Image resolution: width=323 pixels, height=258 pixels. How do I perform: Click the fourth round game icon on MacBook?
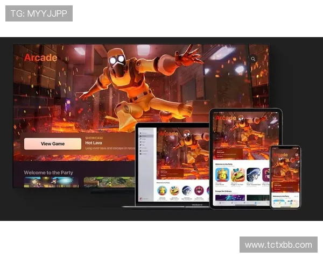199,190
